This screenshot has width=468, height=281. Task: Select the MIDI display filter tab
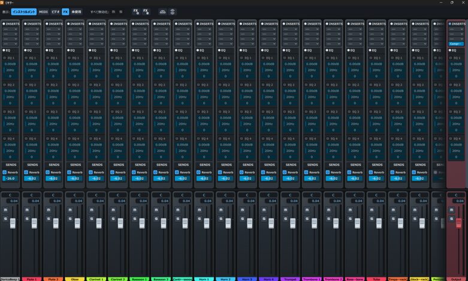point(44,11)
